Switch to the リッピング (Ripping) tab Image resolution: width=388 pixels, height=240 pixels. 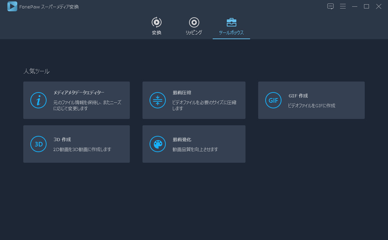[x=194, y=26]
